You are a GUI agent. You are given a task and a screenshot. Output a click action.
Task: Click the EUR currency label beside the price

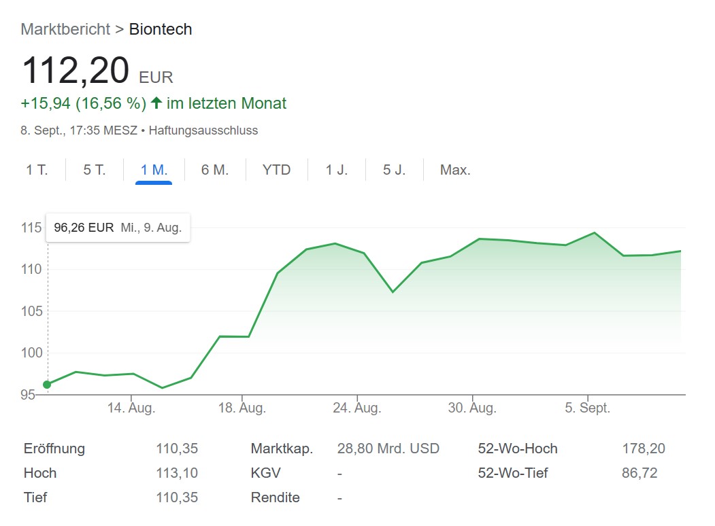[x=156, y=77]
